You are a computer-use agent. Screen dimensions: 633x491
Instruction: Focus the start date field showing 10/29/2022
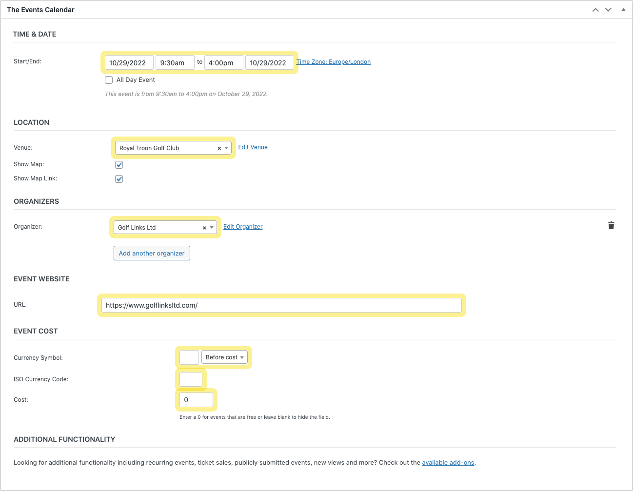pos(129,62)
